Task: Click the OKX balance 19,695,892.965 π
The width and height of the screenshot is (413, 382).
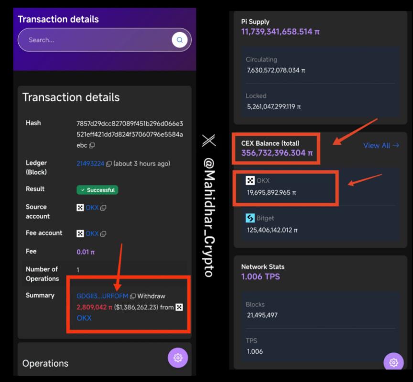Action: coord(272,192)
